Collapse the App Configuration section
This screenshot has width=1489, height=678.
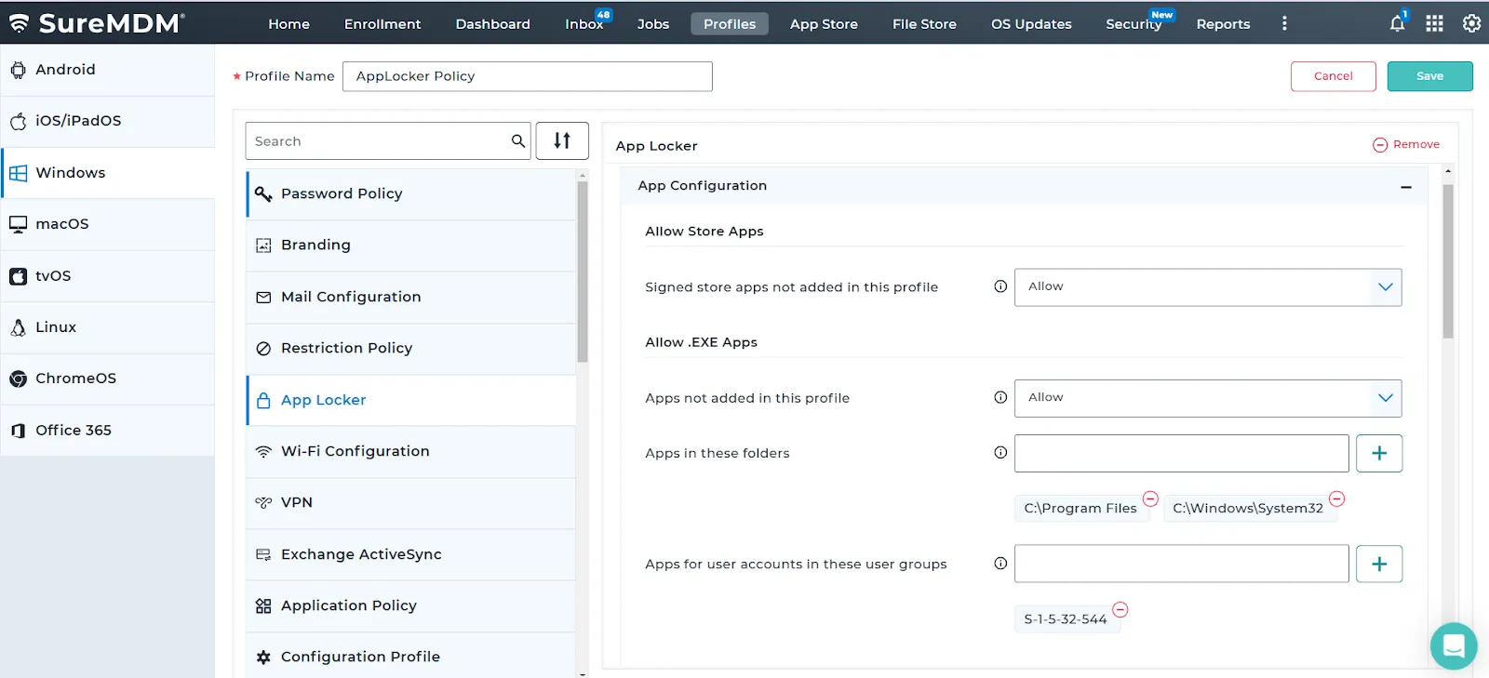[1405, 187]
